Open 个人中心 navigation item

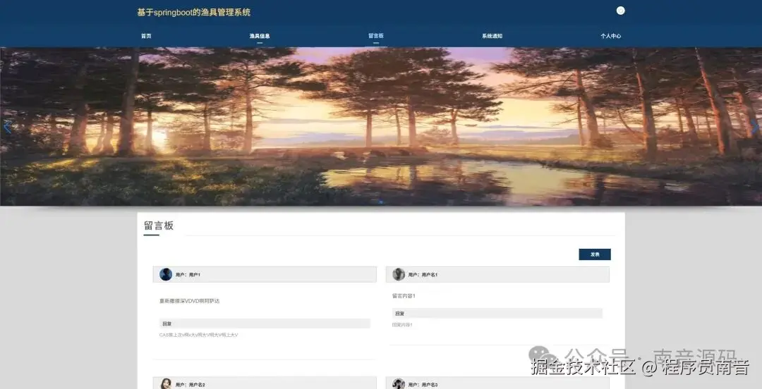610,36
